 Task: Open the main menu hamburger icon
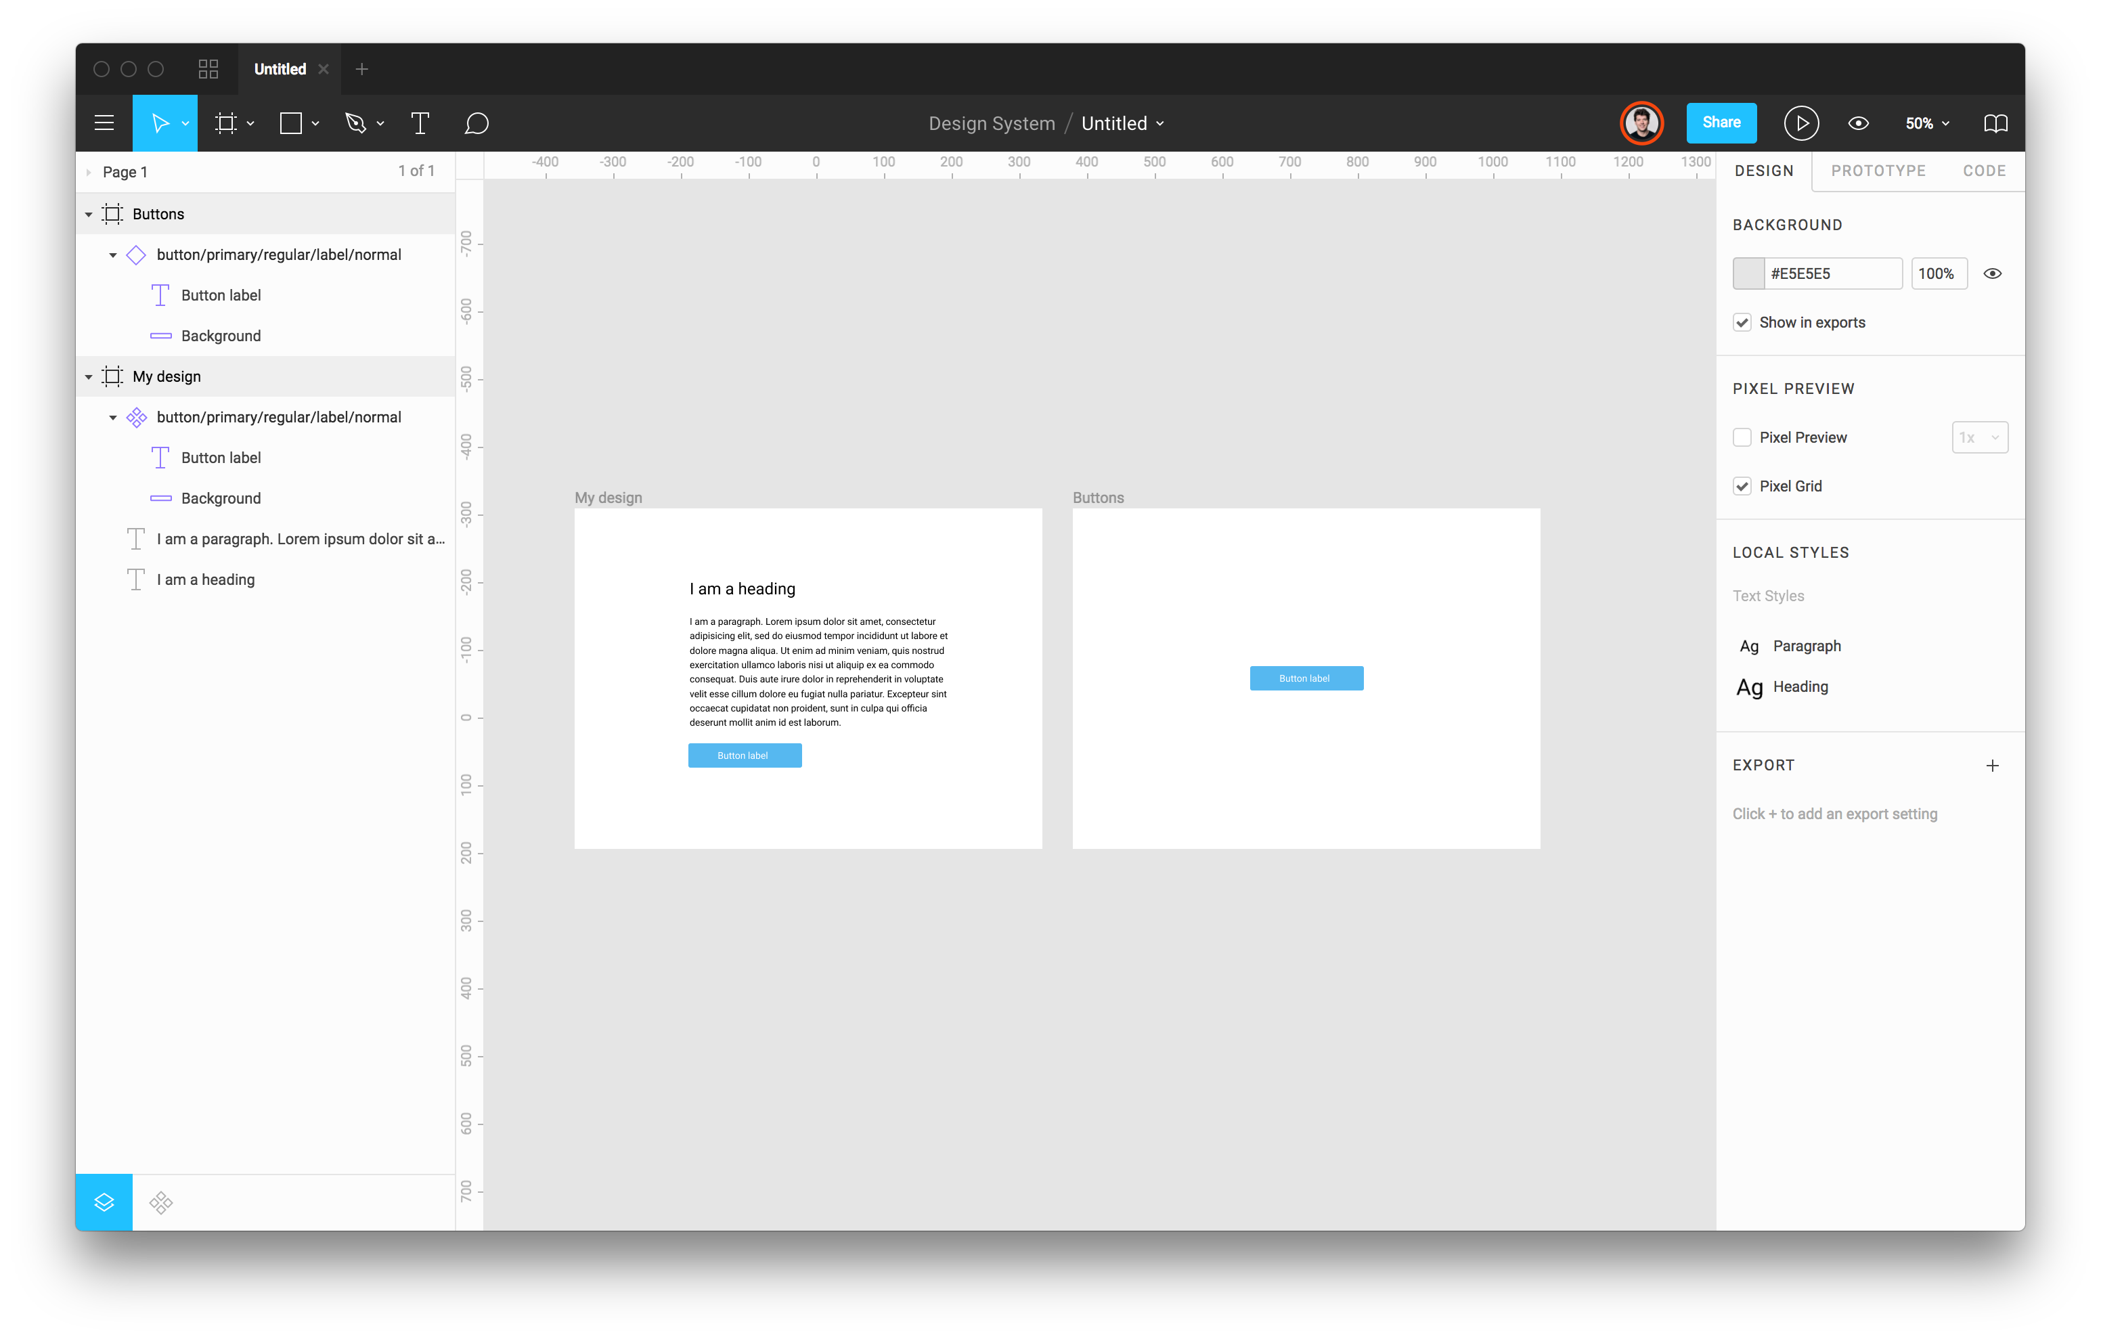(x=104, y=123)
